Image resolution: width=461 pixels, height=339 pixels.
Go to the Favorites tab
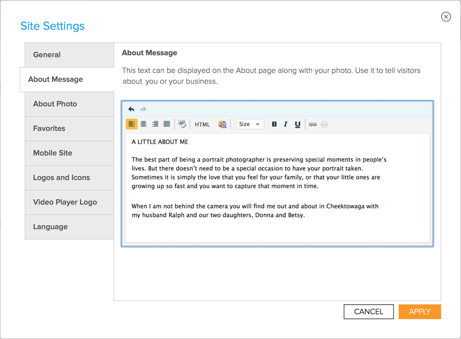69,129
